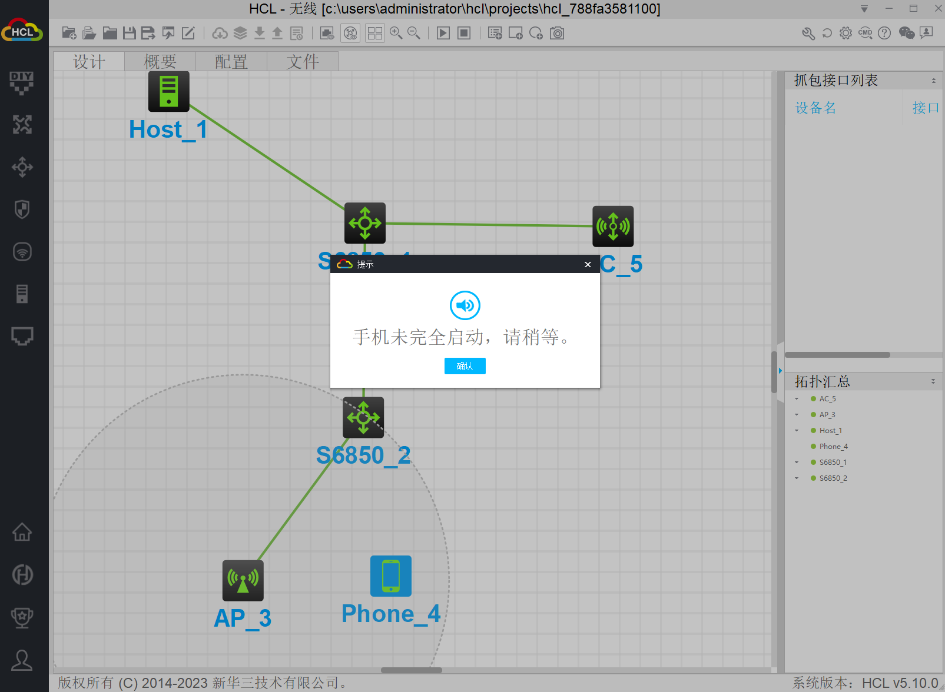Close the 提示 dialog with the X
Viewport: 945px width, 692px height.
[588, 264]
